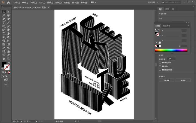196x123 pixels.
Task: Select the Magic Wand tool
Action: [x=4, y=15]
